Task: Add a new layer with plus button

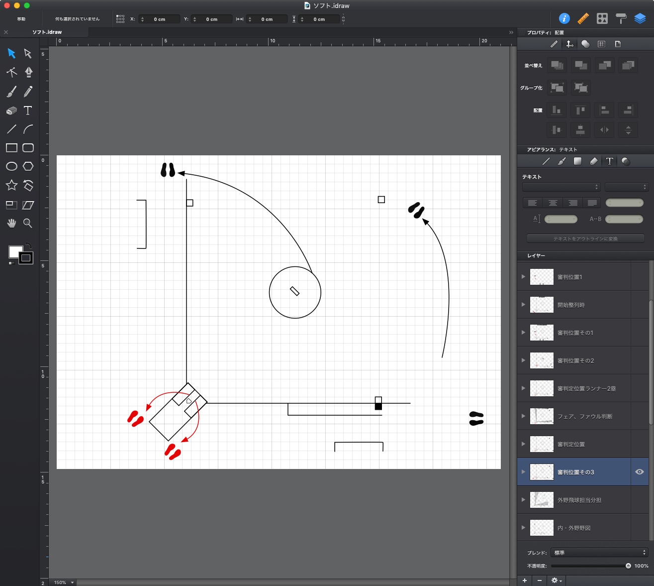Action: click(525, 581)
